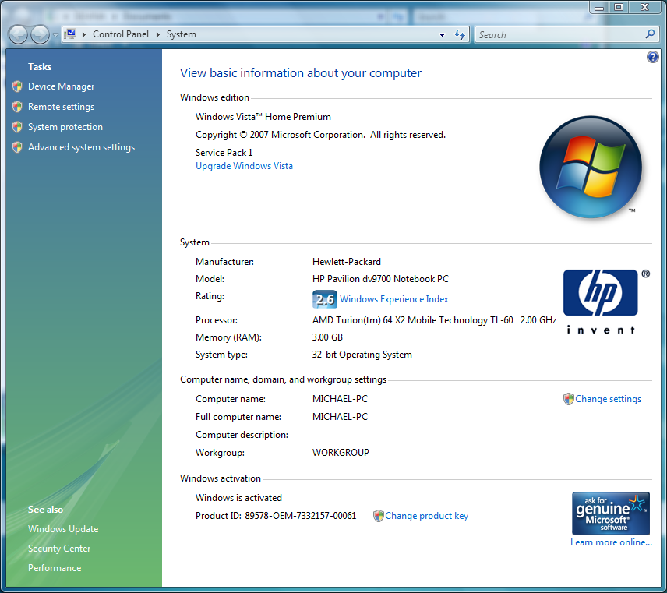Click the Refresh button beside address bar
The width and height of the screenshot is (667, 593).
pos(460,34)
